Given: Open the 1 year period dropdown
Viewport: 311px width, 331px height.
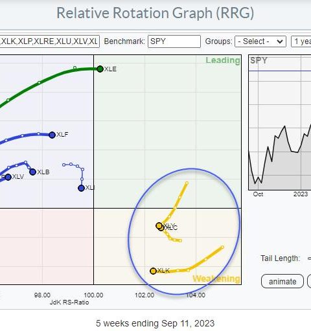Looking at the screenshot, I should (301, 41).
